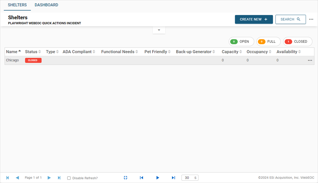Click the first page icon in pagination
This screenshot has height=183, width=318.
pos(8,178)
